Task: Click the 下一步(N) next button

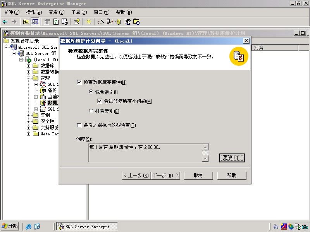Action: [x=166, y=176]
